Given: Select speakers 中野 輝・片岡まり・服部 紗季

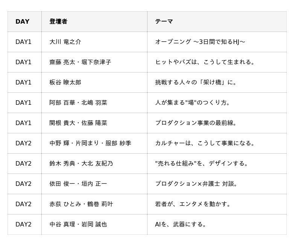Looking at the screenshot, I should (x=90, y=143).
